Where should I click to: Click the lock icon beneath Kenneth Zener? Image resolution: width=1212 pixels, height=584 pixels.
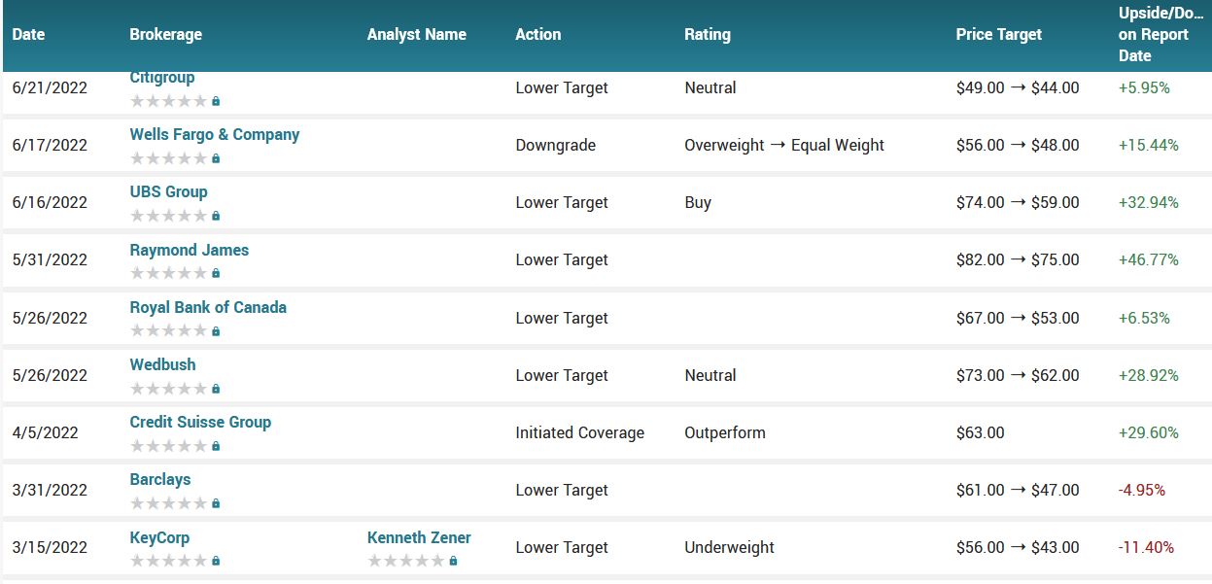click(453, 561)
